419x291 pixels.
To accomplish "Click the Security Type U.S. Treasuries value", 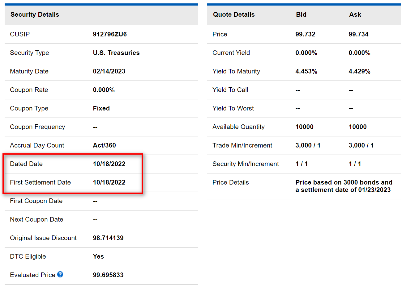I will 116,53.
